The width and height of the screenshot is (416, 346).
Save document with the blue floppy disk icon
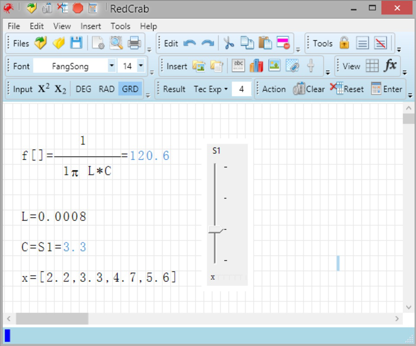77,43
